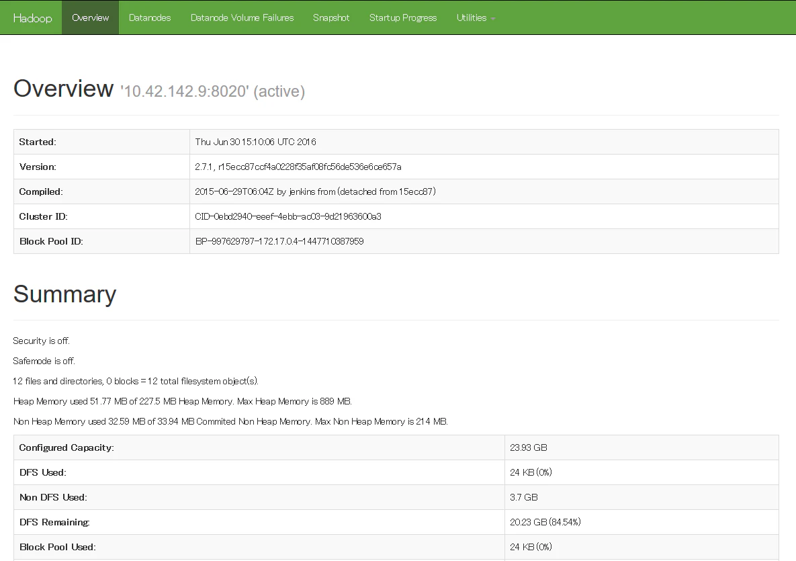Viewport: 796px width, 561px height.
Task: Click the Started: row label
Action: tap(38, 142)
